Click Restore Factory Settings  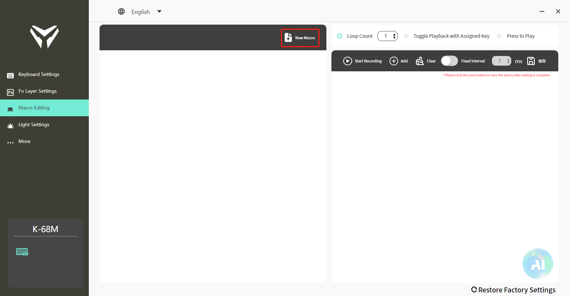[x=513, y=290]
